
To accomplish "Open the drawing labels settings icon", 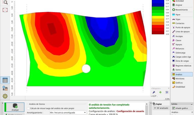I will click(5, 88).
